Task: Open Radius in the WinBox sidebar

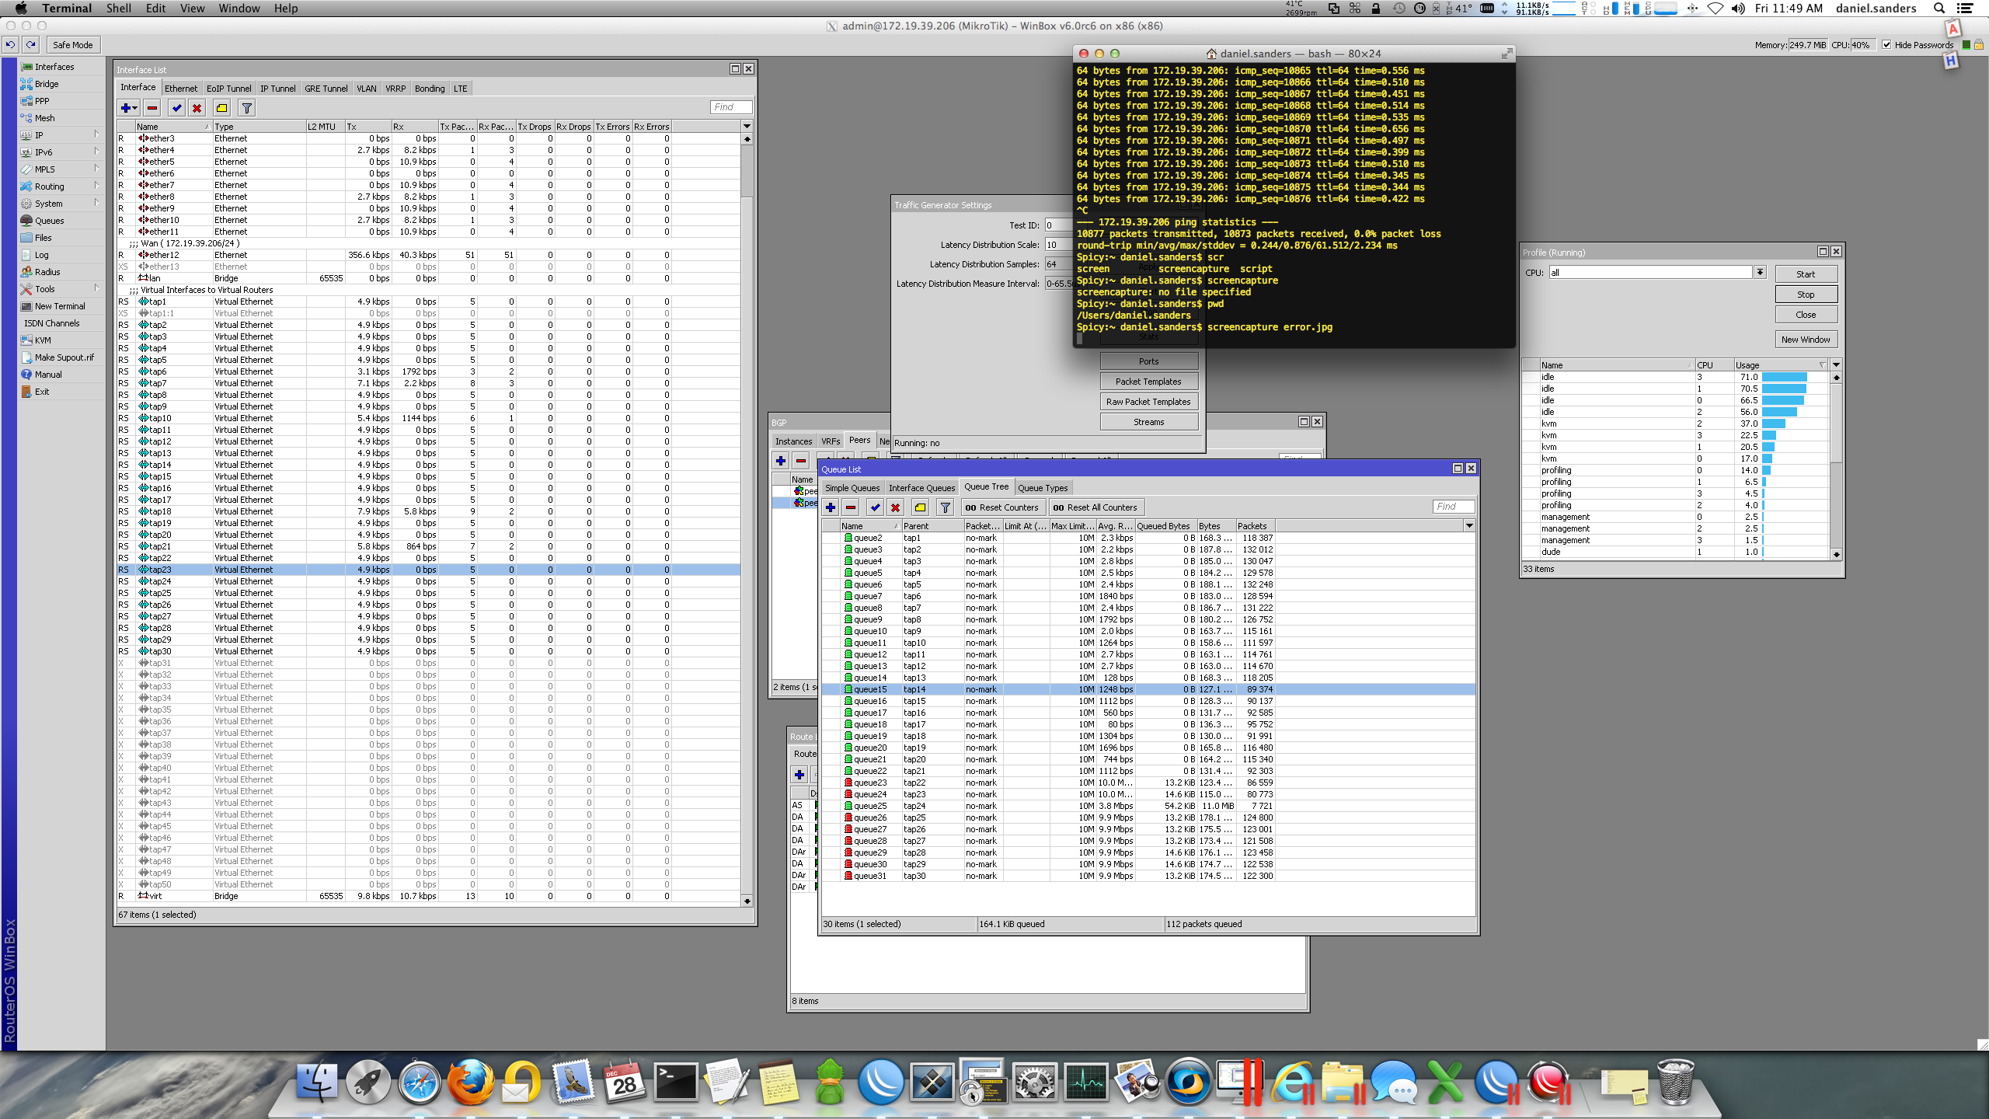Action: [x=47, y=272]
